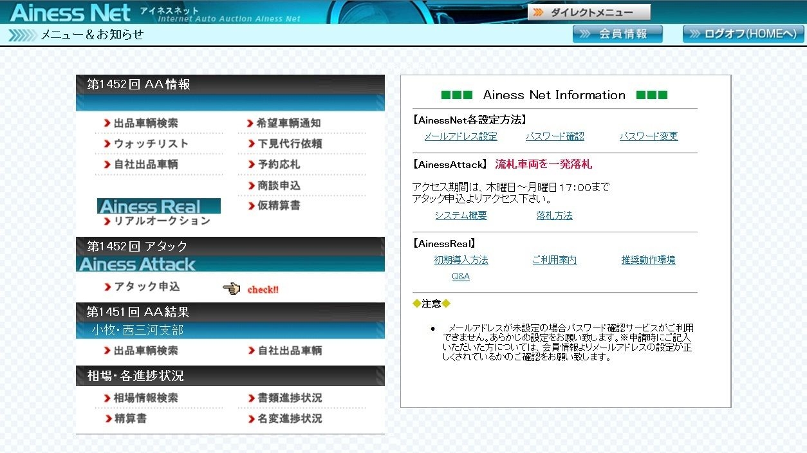The height and width of the screenshot is (453, 807).
Task: Click the Ainess Real banner
Action: point(159,206)
